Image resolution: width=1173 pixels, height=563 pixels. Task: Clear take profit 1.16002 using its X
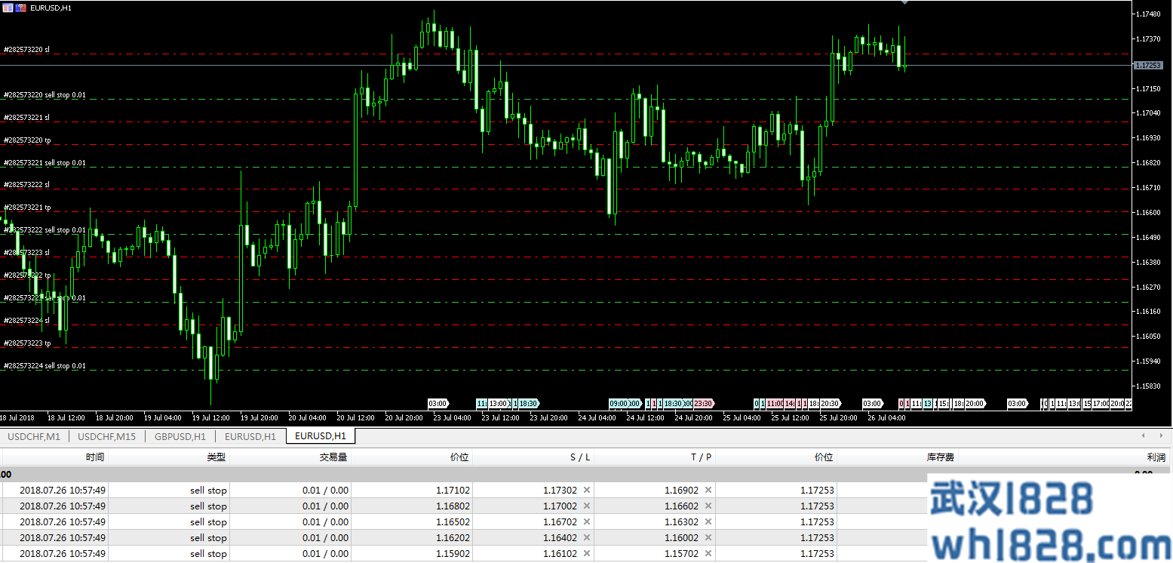(708, 538)
